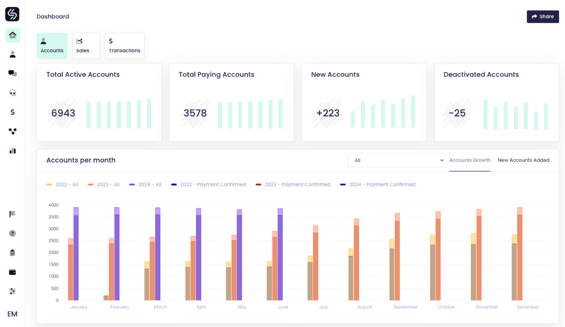This screenshot has width=565, height=327.
Task: Toggle 2023 - Payment Confirmed legend series
Action: [293, 185]
